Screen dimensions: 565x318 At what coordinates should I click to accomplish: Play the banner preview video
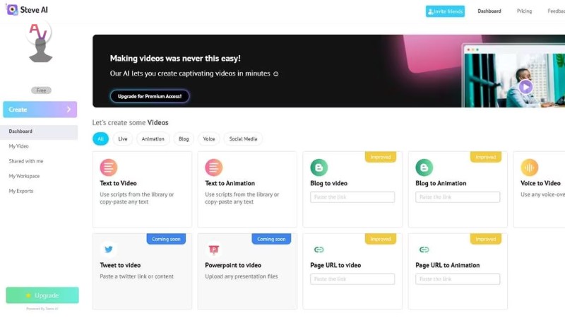(x=525, y=87)
